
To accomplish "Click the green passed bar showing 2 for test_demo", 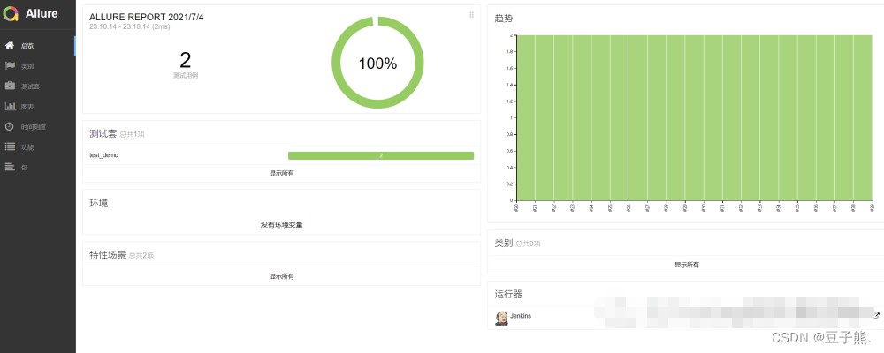I will point(380,155).
